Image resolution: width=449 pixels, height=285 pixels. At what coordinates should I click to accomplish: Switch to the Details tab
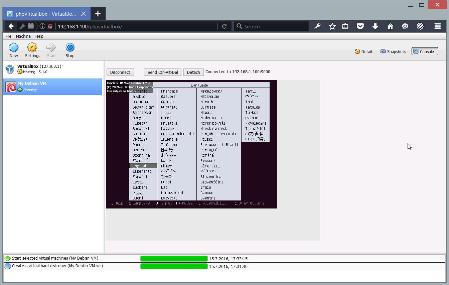(364, 51)
